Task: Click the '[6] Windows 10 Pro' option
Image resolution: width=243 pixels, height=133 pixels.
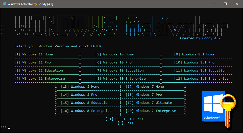Action: 113,62
